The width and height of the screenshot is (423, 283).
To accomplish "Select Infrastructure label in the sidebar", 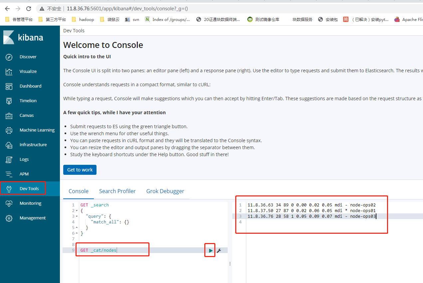I will (x=33, y=145).
